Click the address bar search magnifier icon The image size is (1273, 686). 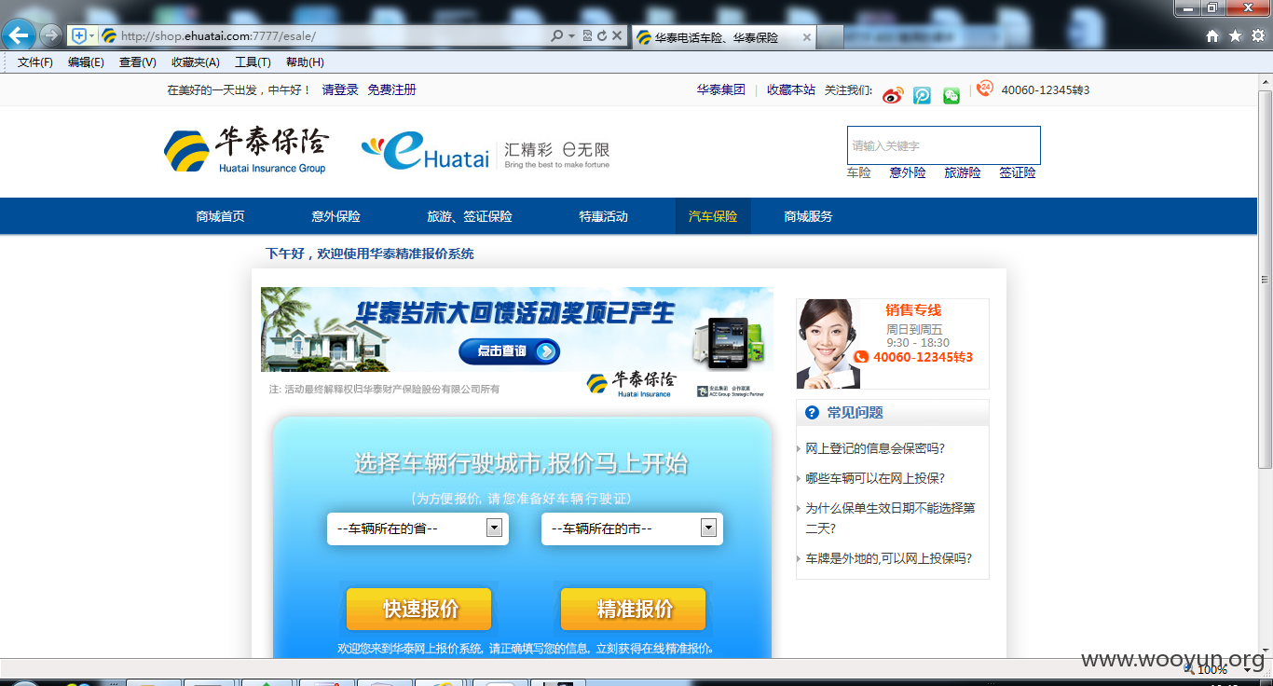(x=557, y=35)
